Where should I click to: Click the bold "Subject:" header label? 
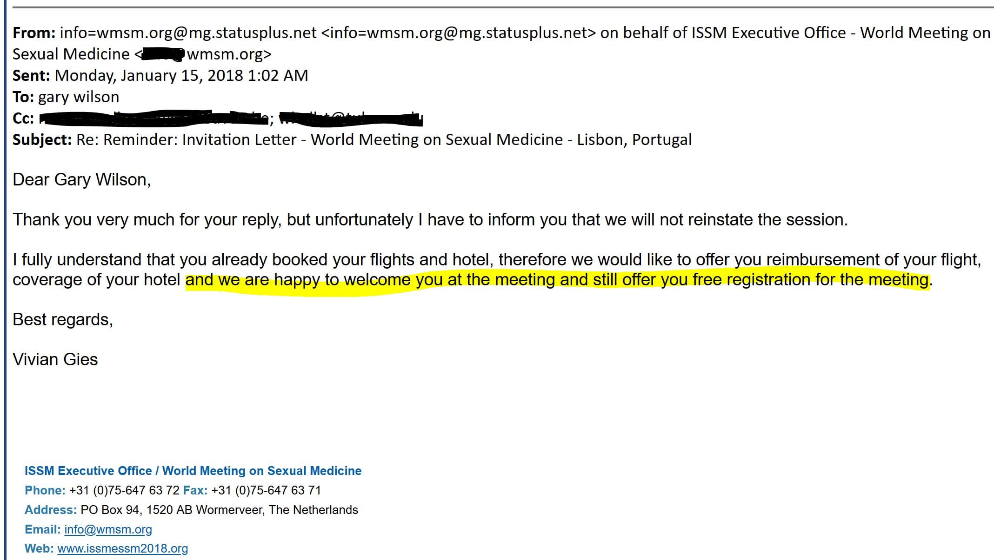[42, 140]
